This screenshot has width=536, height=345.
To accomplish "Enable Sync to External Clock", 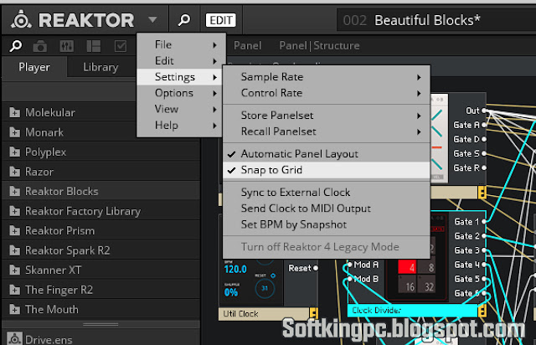I will [327, 192].
